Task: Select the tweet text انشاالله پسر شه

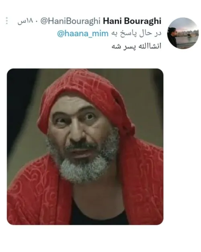Action: [x=136, y=46]
